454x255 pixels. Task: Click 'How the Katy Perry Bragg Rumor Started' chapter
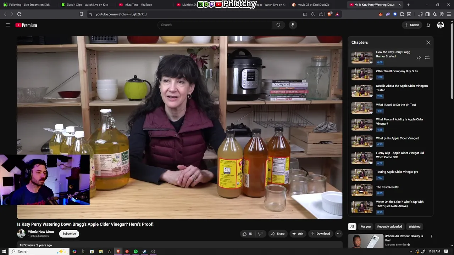(390, 57)
